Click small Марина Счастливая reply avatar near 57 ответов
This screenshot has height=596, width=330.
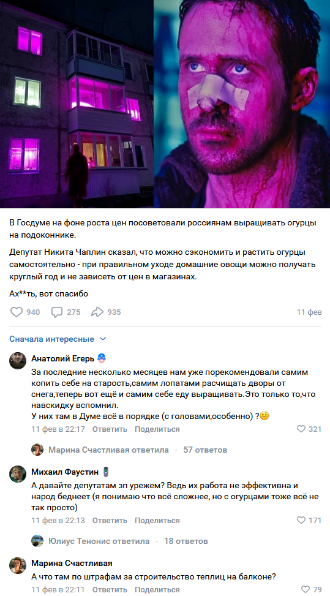pos(37,450)
